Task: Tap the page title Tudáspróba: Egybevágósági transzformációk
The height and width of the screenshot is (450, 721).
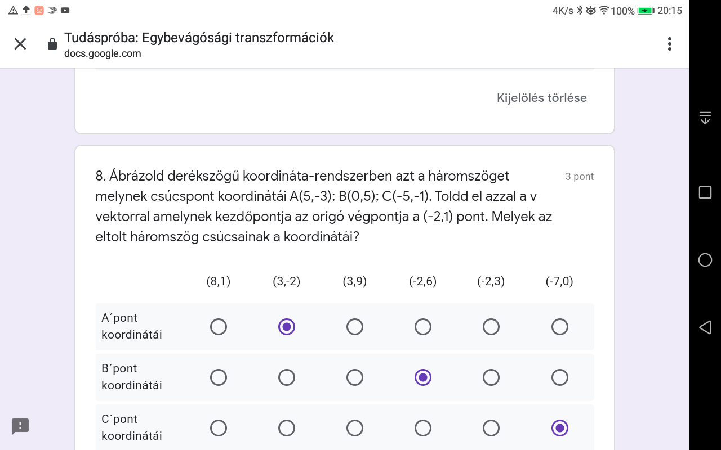Action: tap(199, 38)
